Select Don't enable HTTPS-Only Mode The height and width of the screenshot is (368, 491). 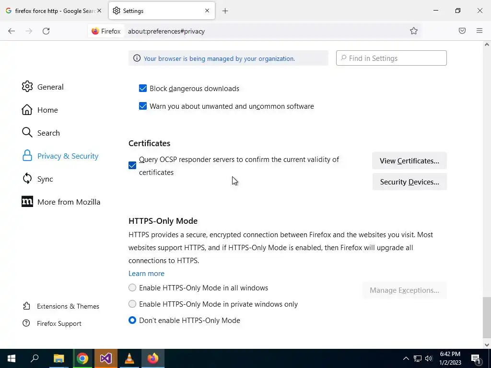click(x=132, y=320)
